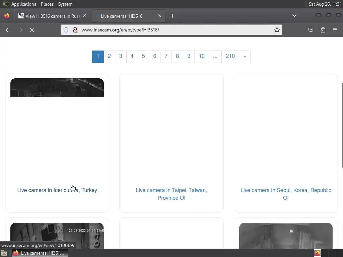Go to pagination page 6
Viewport: 343px width, 257px height.
[x=155, y=57]
